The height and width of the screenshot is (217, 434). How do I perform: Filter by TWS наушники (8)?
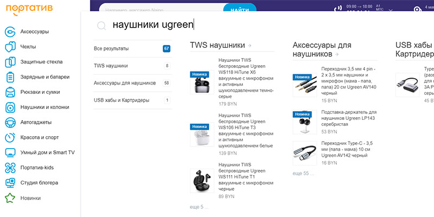(x=132, y=66)
